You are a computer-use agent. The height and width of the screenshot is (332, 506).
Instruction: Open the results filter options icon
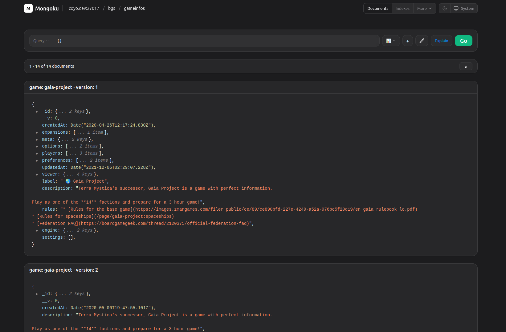466,66
